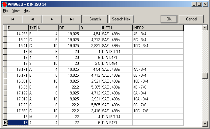Click the vertical scrollbar thumb
210x129 pixels.
click(205, 76)
